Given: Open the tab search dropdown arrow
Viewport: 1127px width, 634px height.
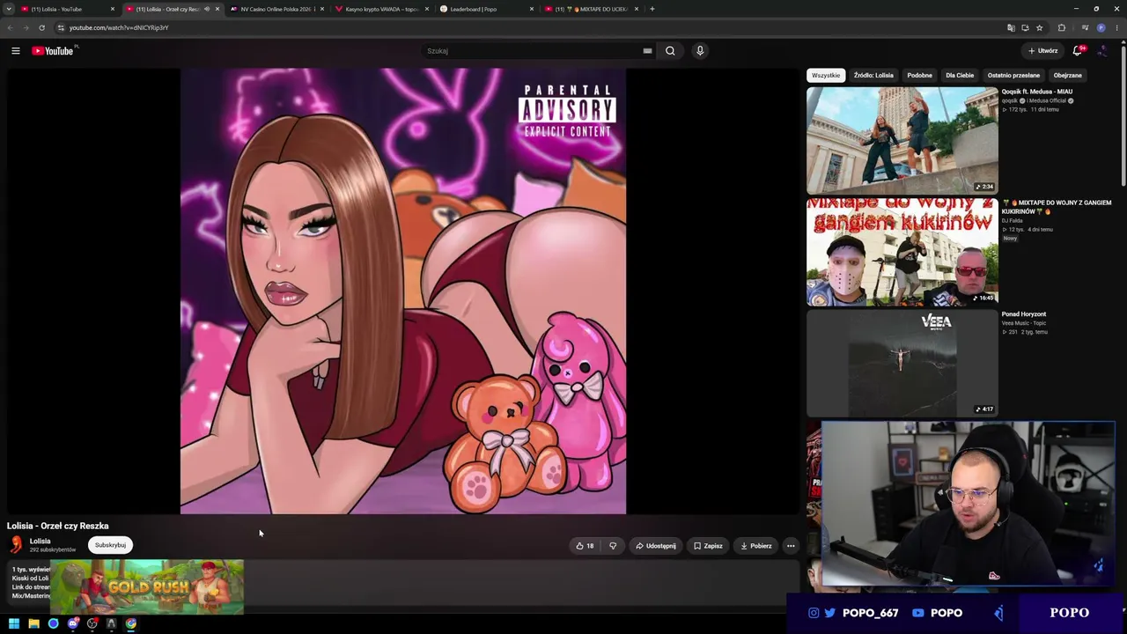Looking at the screenshot, I should pyautogui.click(x=9, y=9).
